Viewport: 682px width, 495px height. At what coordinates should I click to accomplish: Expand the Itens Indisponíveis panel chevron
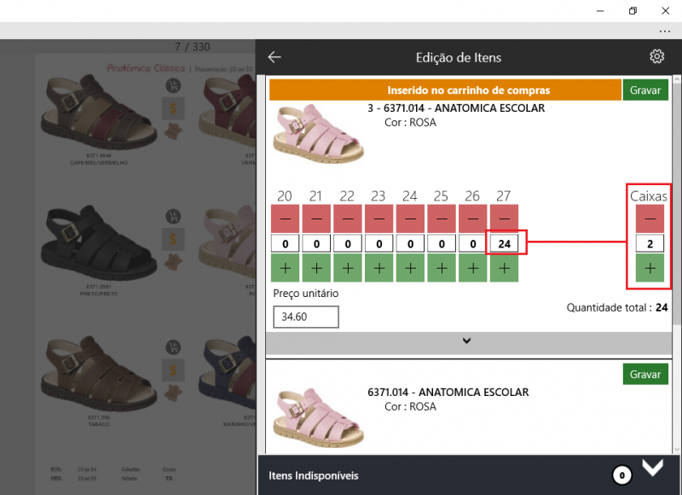pos(652,468)
